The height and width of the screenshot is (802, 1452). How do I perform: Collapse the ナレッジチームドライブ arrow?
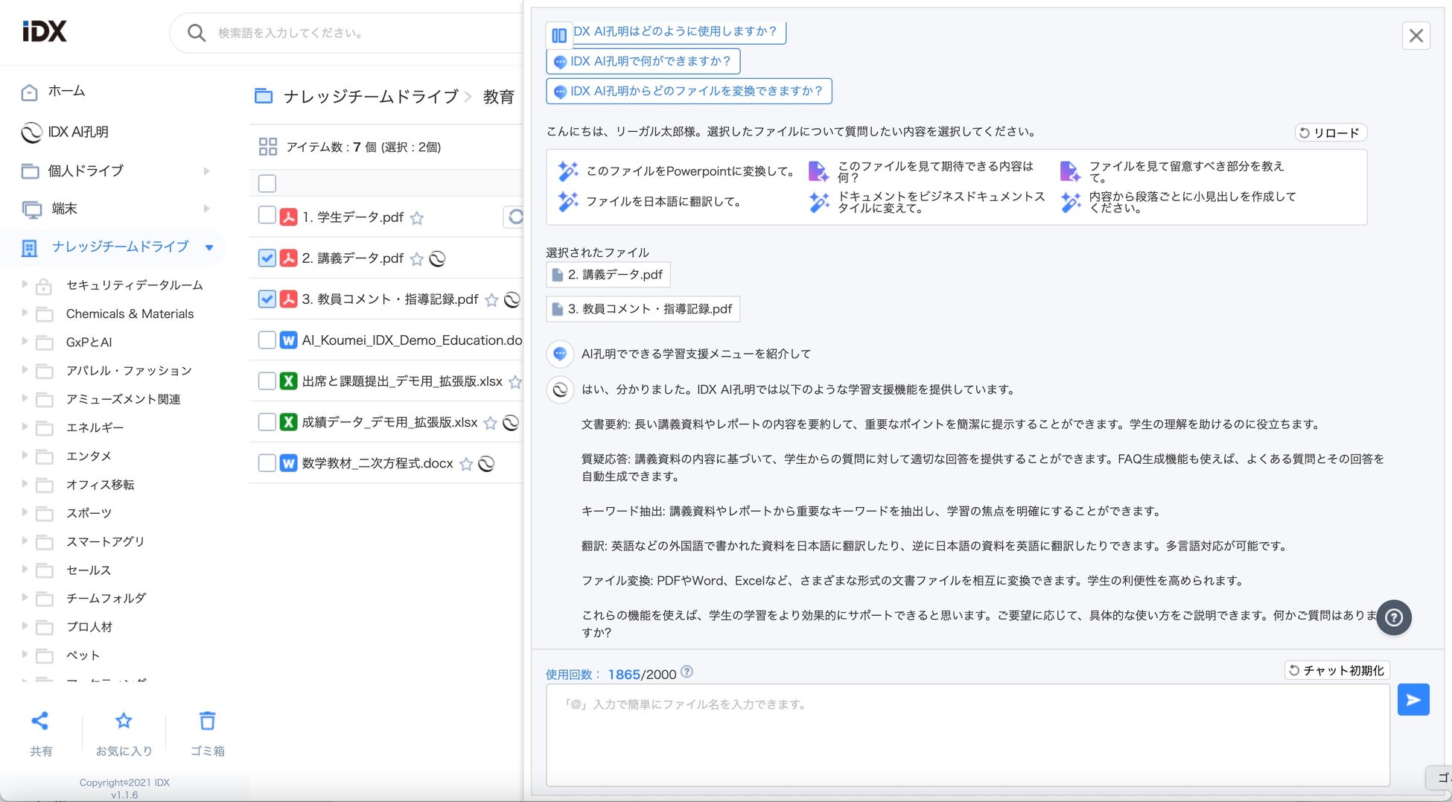(x=209, y=247)
